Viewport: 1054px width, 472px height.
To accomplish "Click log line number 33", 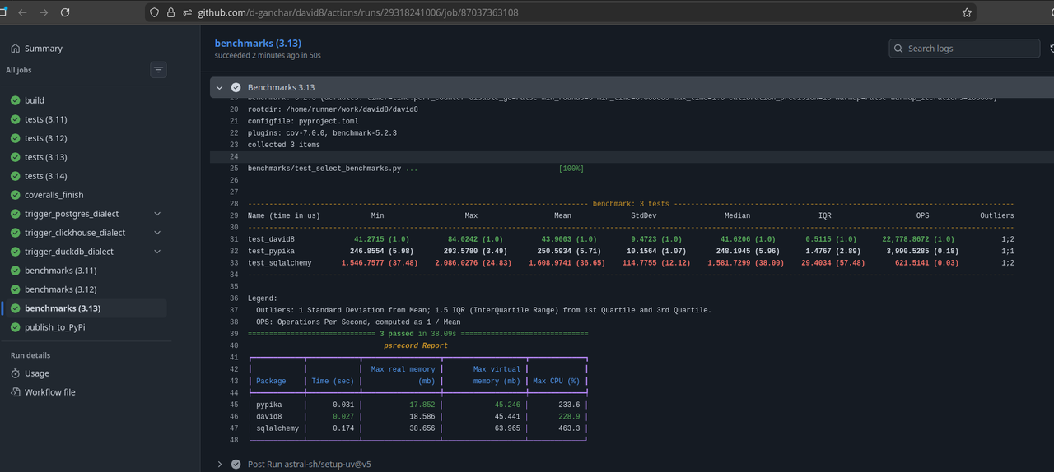I will point(234,263).
